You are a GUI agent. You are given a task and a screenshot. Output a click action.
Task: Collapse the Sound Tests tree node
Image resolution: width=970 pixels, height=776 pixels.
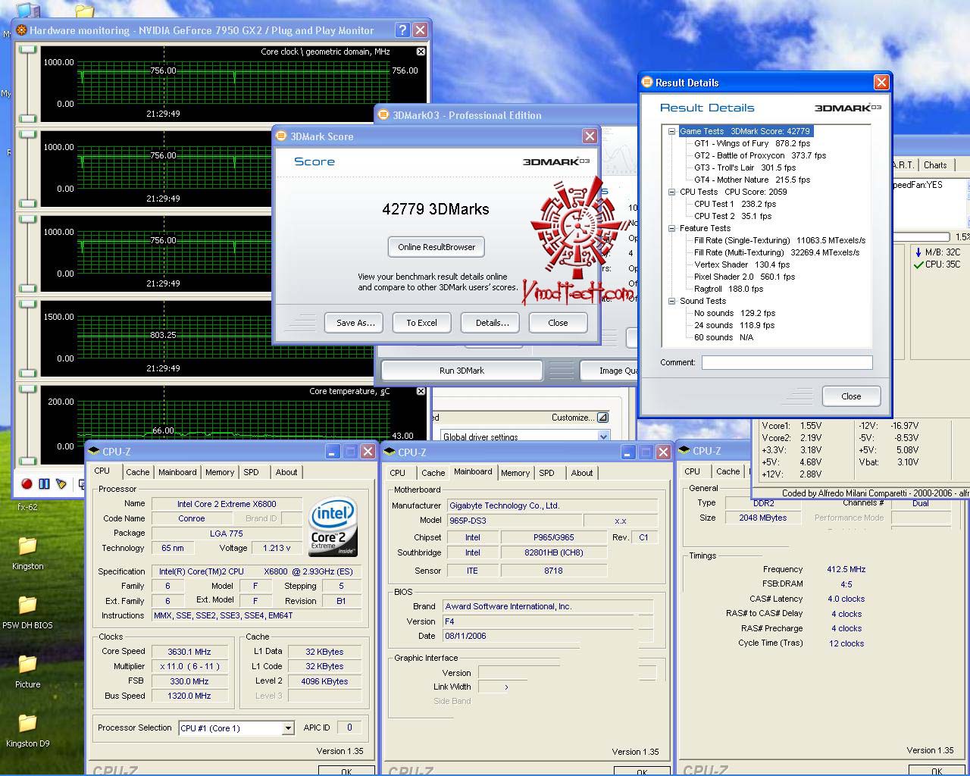coord(671,301)
